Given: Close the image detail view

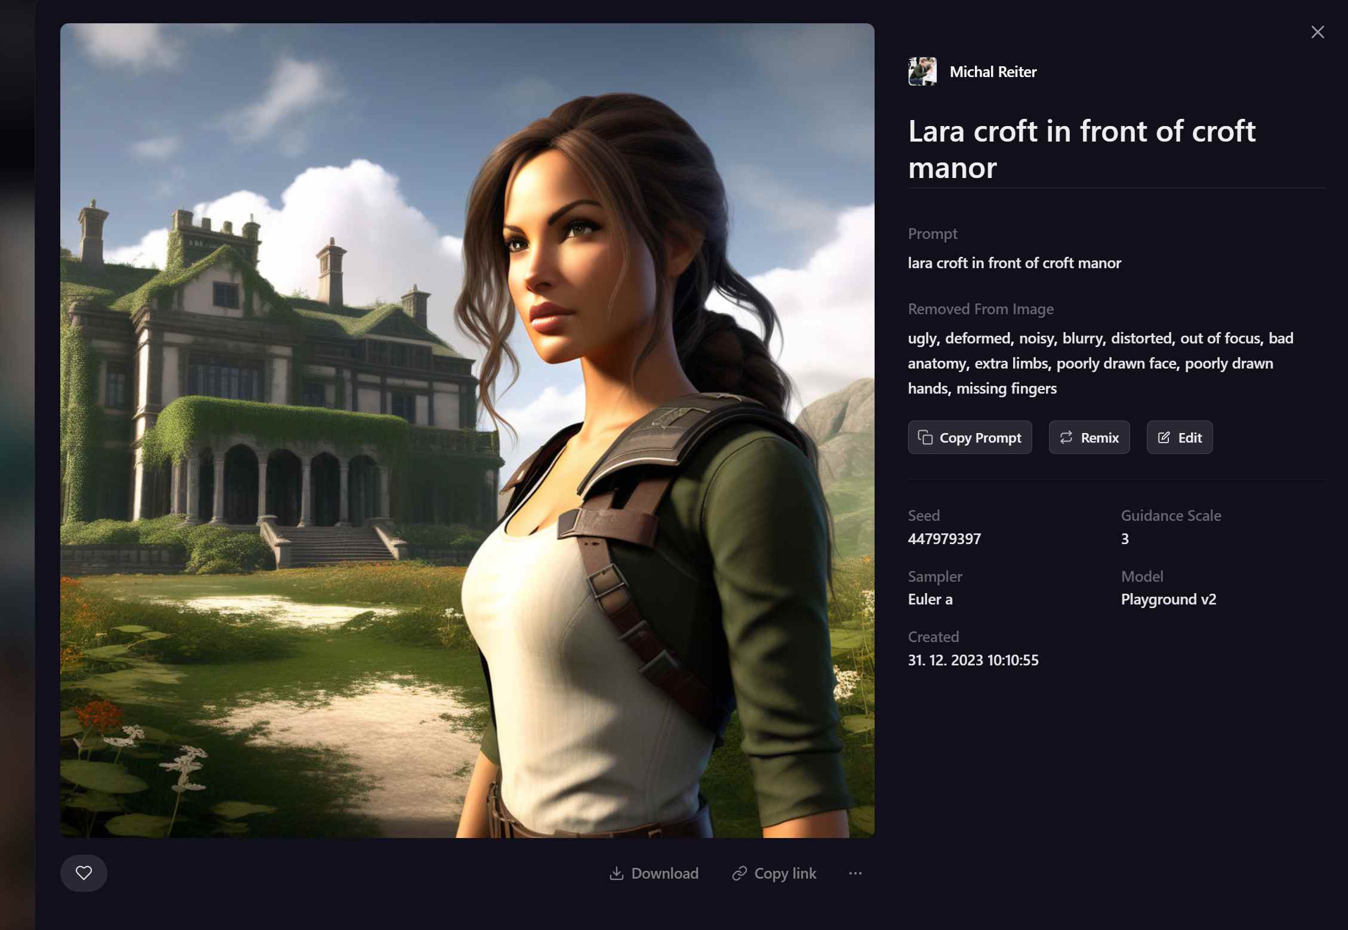Looking at the screenshot, I should tap(1317, 32).
